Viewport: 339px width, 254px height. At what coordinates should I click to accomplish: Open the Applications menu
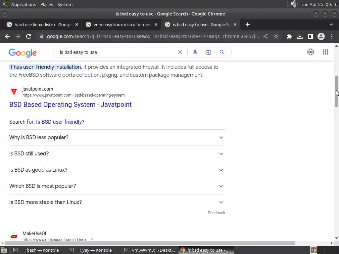click(x=24, y=4)
